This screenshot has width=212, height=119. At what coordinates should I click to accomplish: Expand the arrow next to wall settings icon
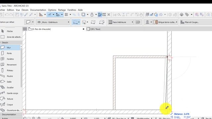(33, 22)
